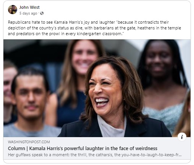Open the WASHINGTONPOST.COM source label
The image size is (194, 165).
point(29,142)
